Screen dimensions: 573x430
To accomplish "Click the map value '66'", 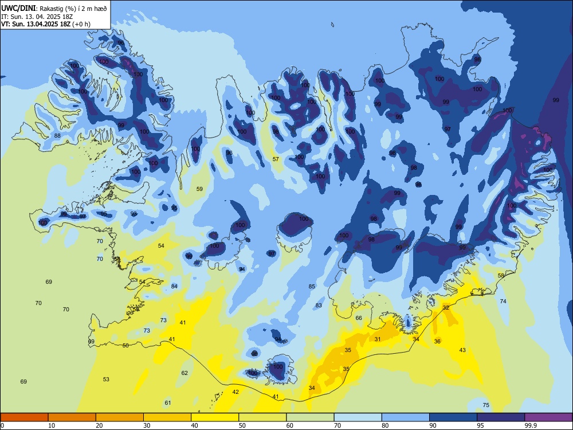I will (x=359, y=318).
